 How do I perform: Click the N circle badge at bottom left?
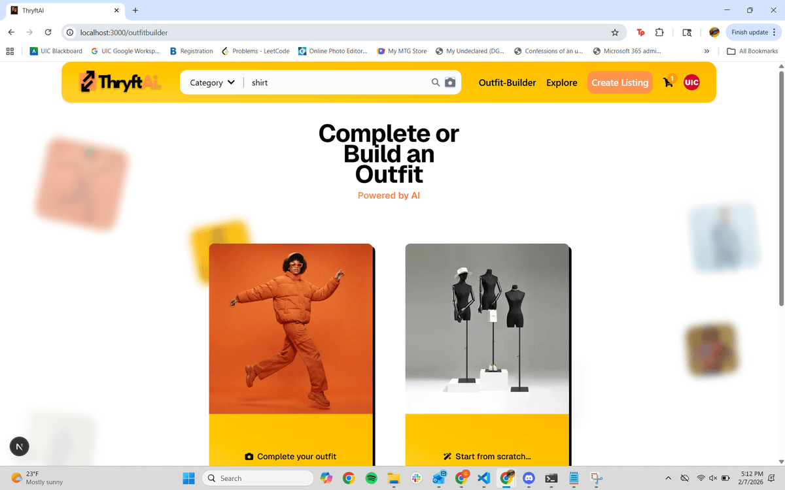click(19, 446)
